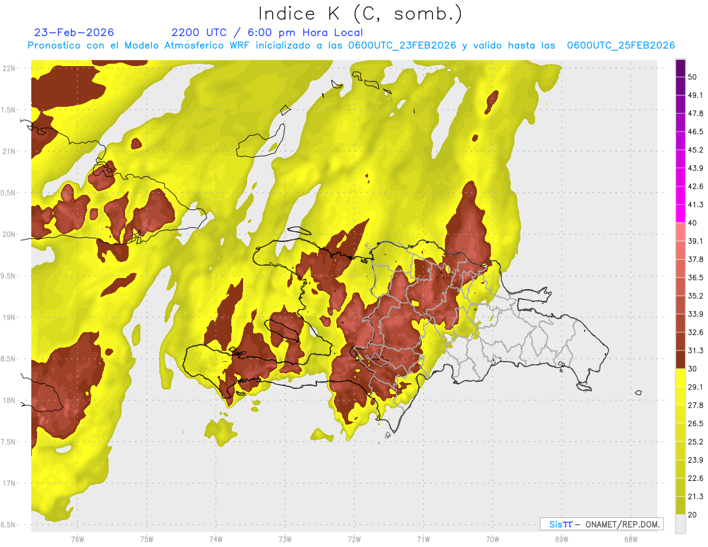Click the colorbar label "32.6"

pyautogui.click(x=696, y=332)
